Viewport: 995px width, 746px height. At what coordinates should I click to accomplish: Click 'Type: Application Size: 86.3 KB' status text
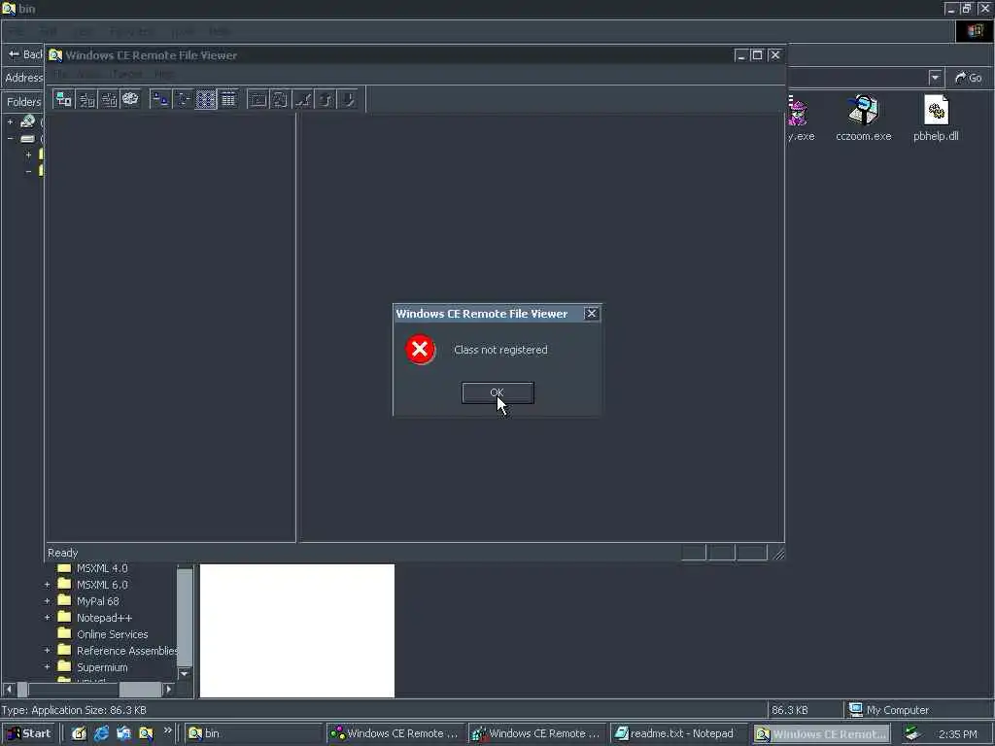[x=74, y=710]
